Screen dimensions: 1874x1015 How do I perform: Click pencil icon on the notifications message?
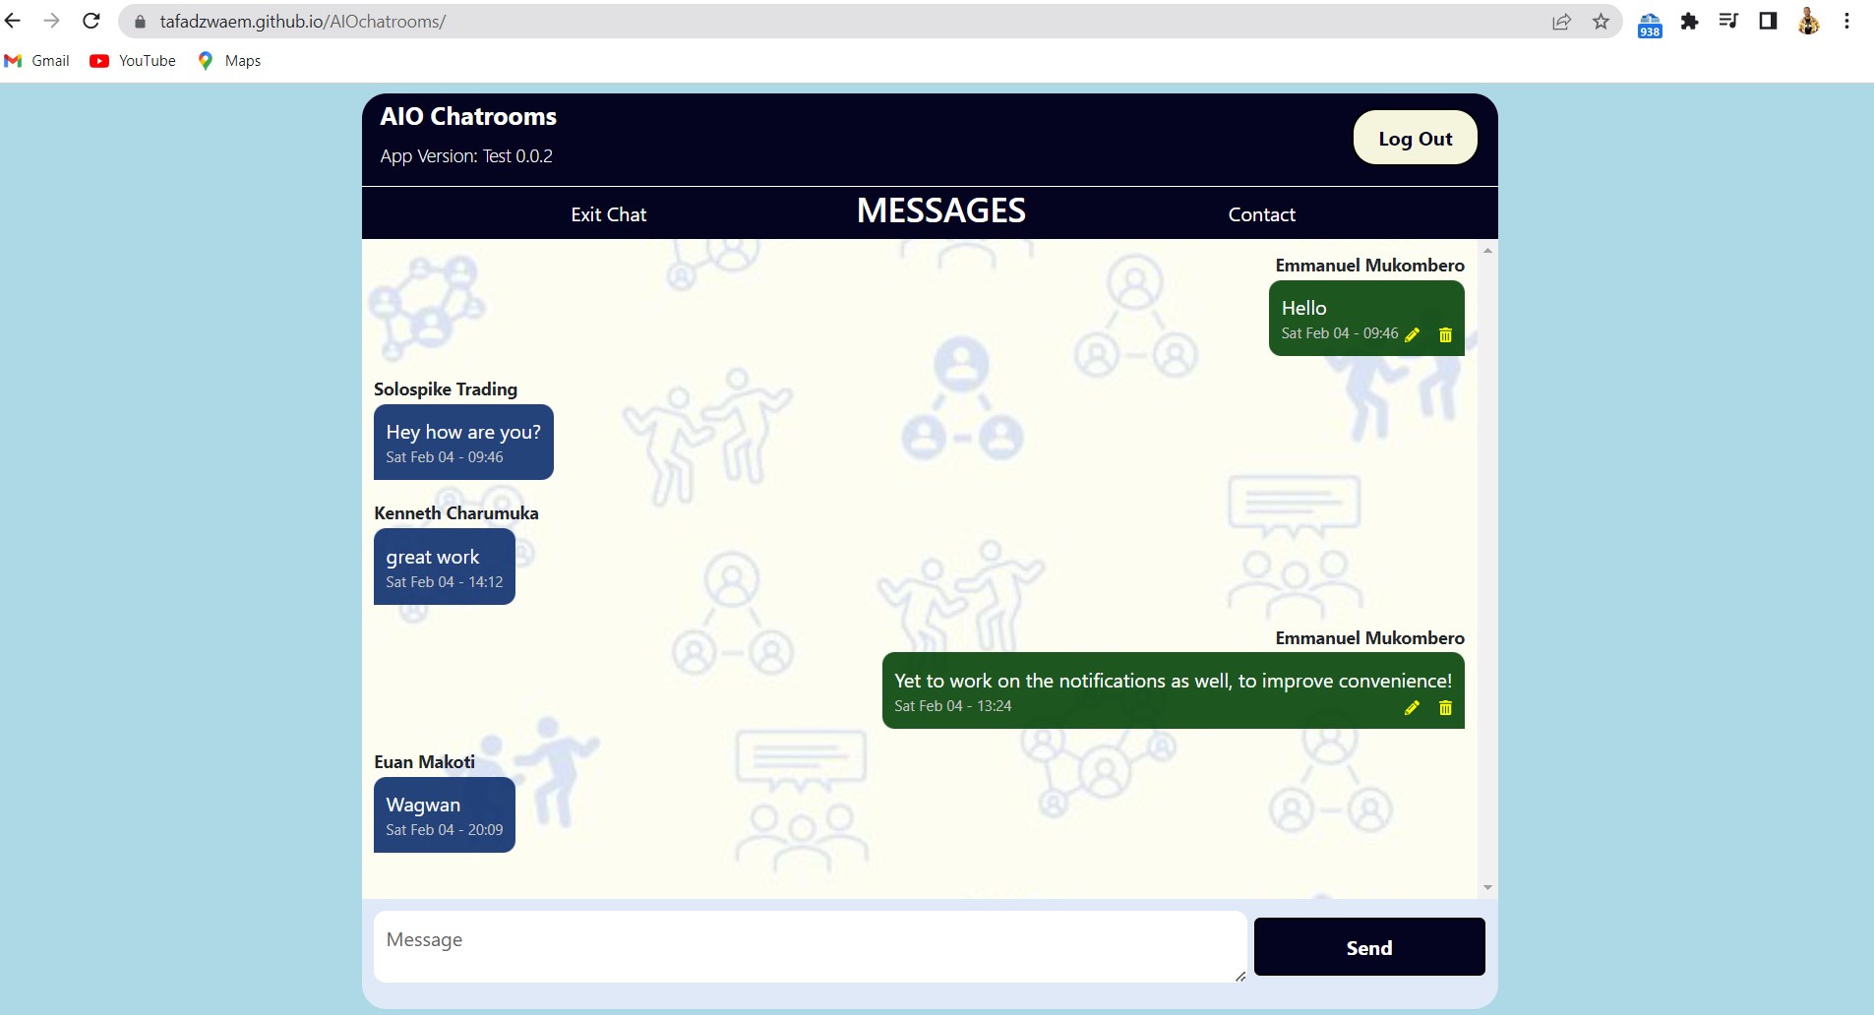[x=1413, y=707]
